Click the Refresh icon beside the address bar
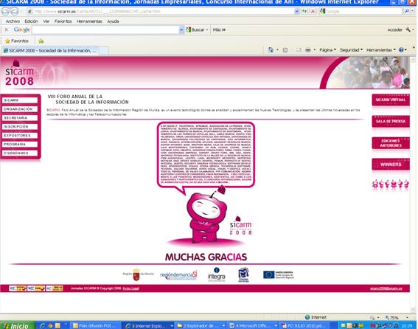 click(304, 11)
